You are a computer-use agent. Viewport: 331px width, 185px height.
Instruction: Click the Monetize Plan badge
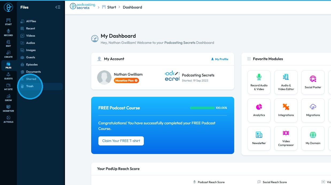[126, 80]
